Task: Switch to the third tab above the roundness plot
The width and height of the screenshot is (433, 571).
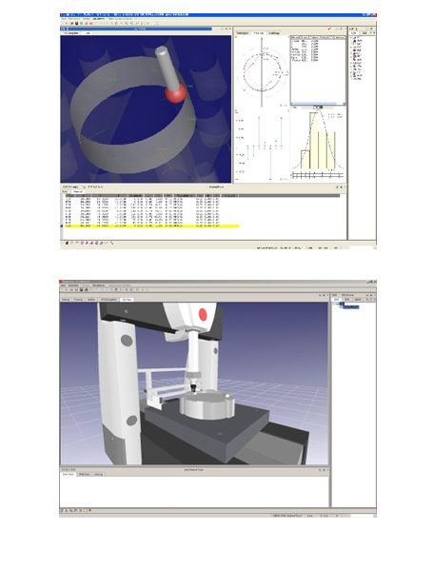Action: point(274,33)
